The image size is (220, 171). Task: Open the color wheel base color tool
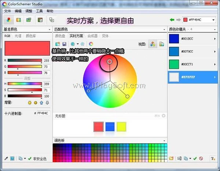8,20
